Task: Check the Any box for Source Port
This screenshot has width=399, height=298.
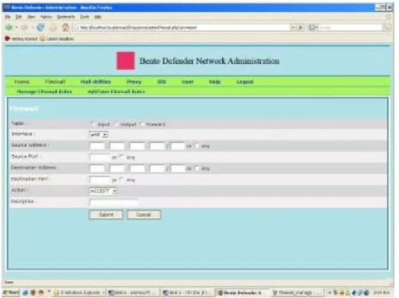Action: point(121,157)
